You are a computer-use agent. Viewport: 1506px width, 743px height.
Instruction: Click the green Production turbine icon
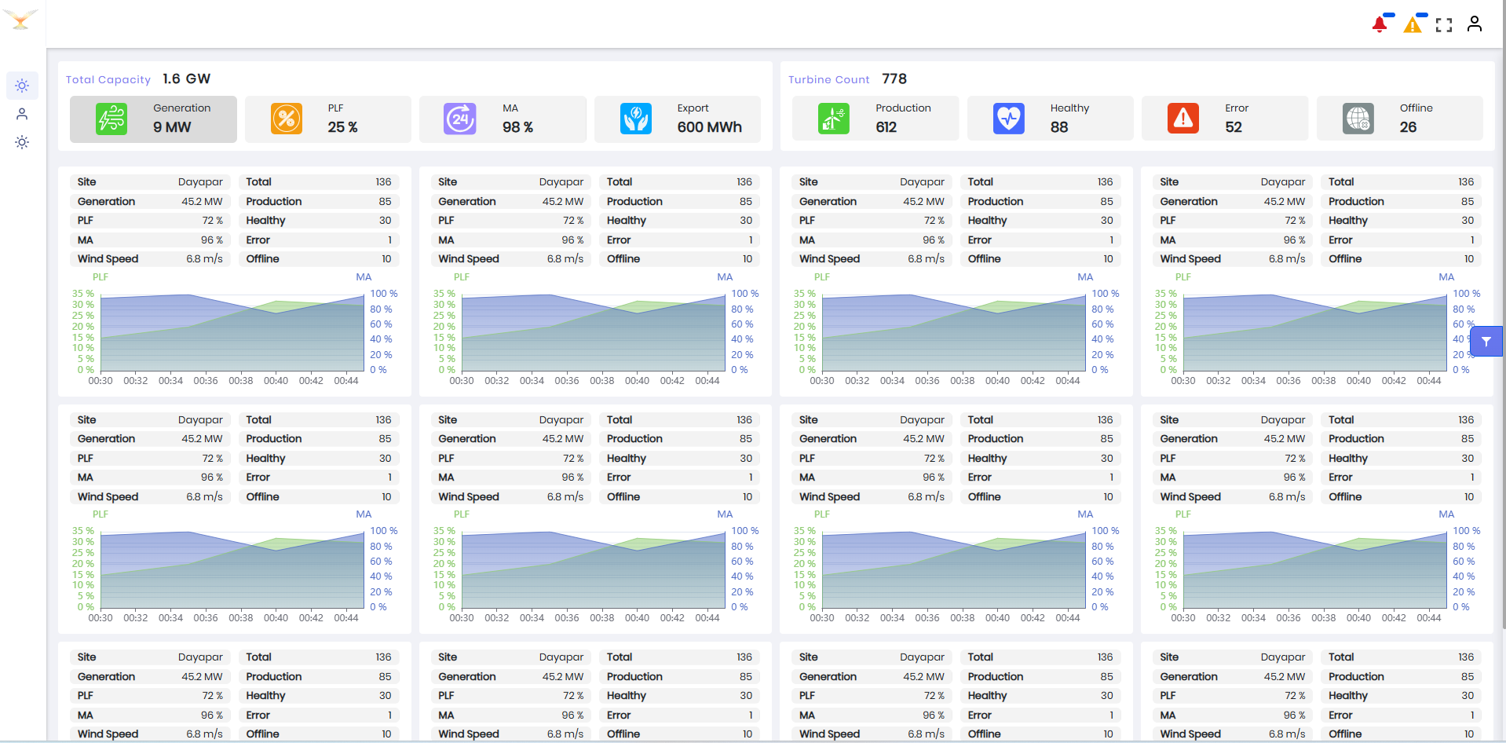point(834,119)
